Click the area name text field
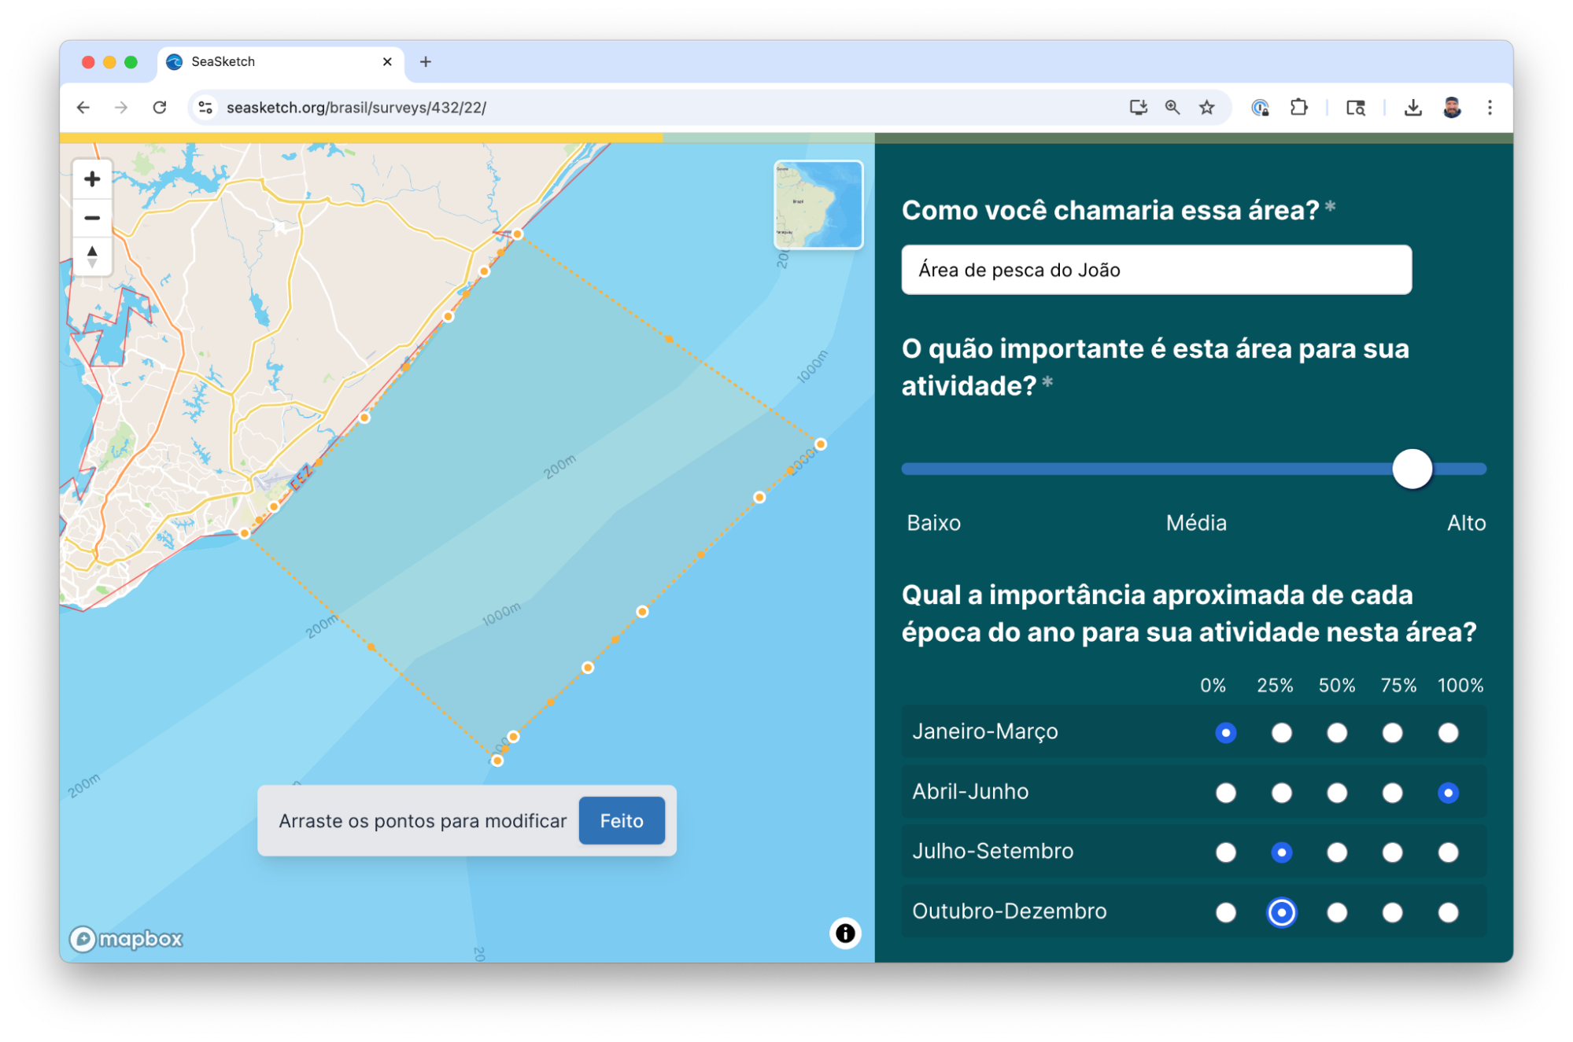The image size is (1573, 1042). coord(1156,270)
